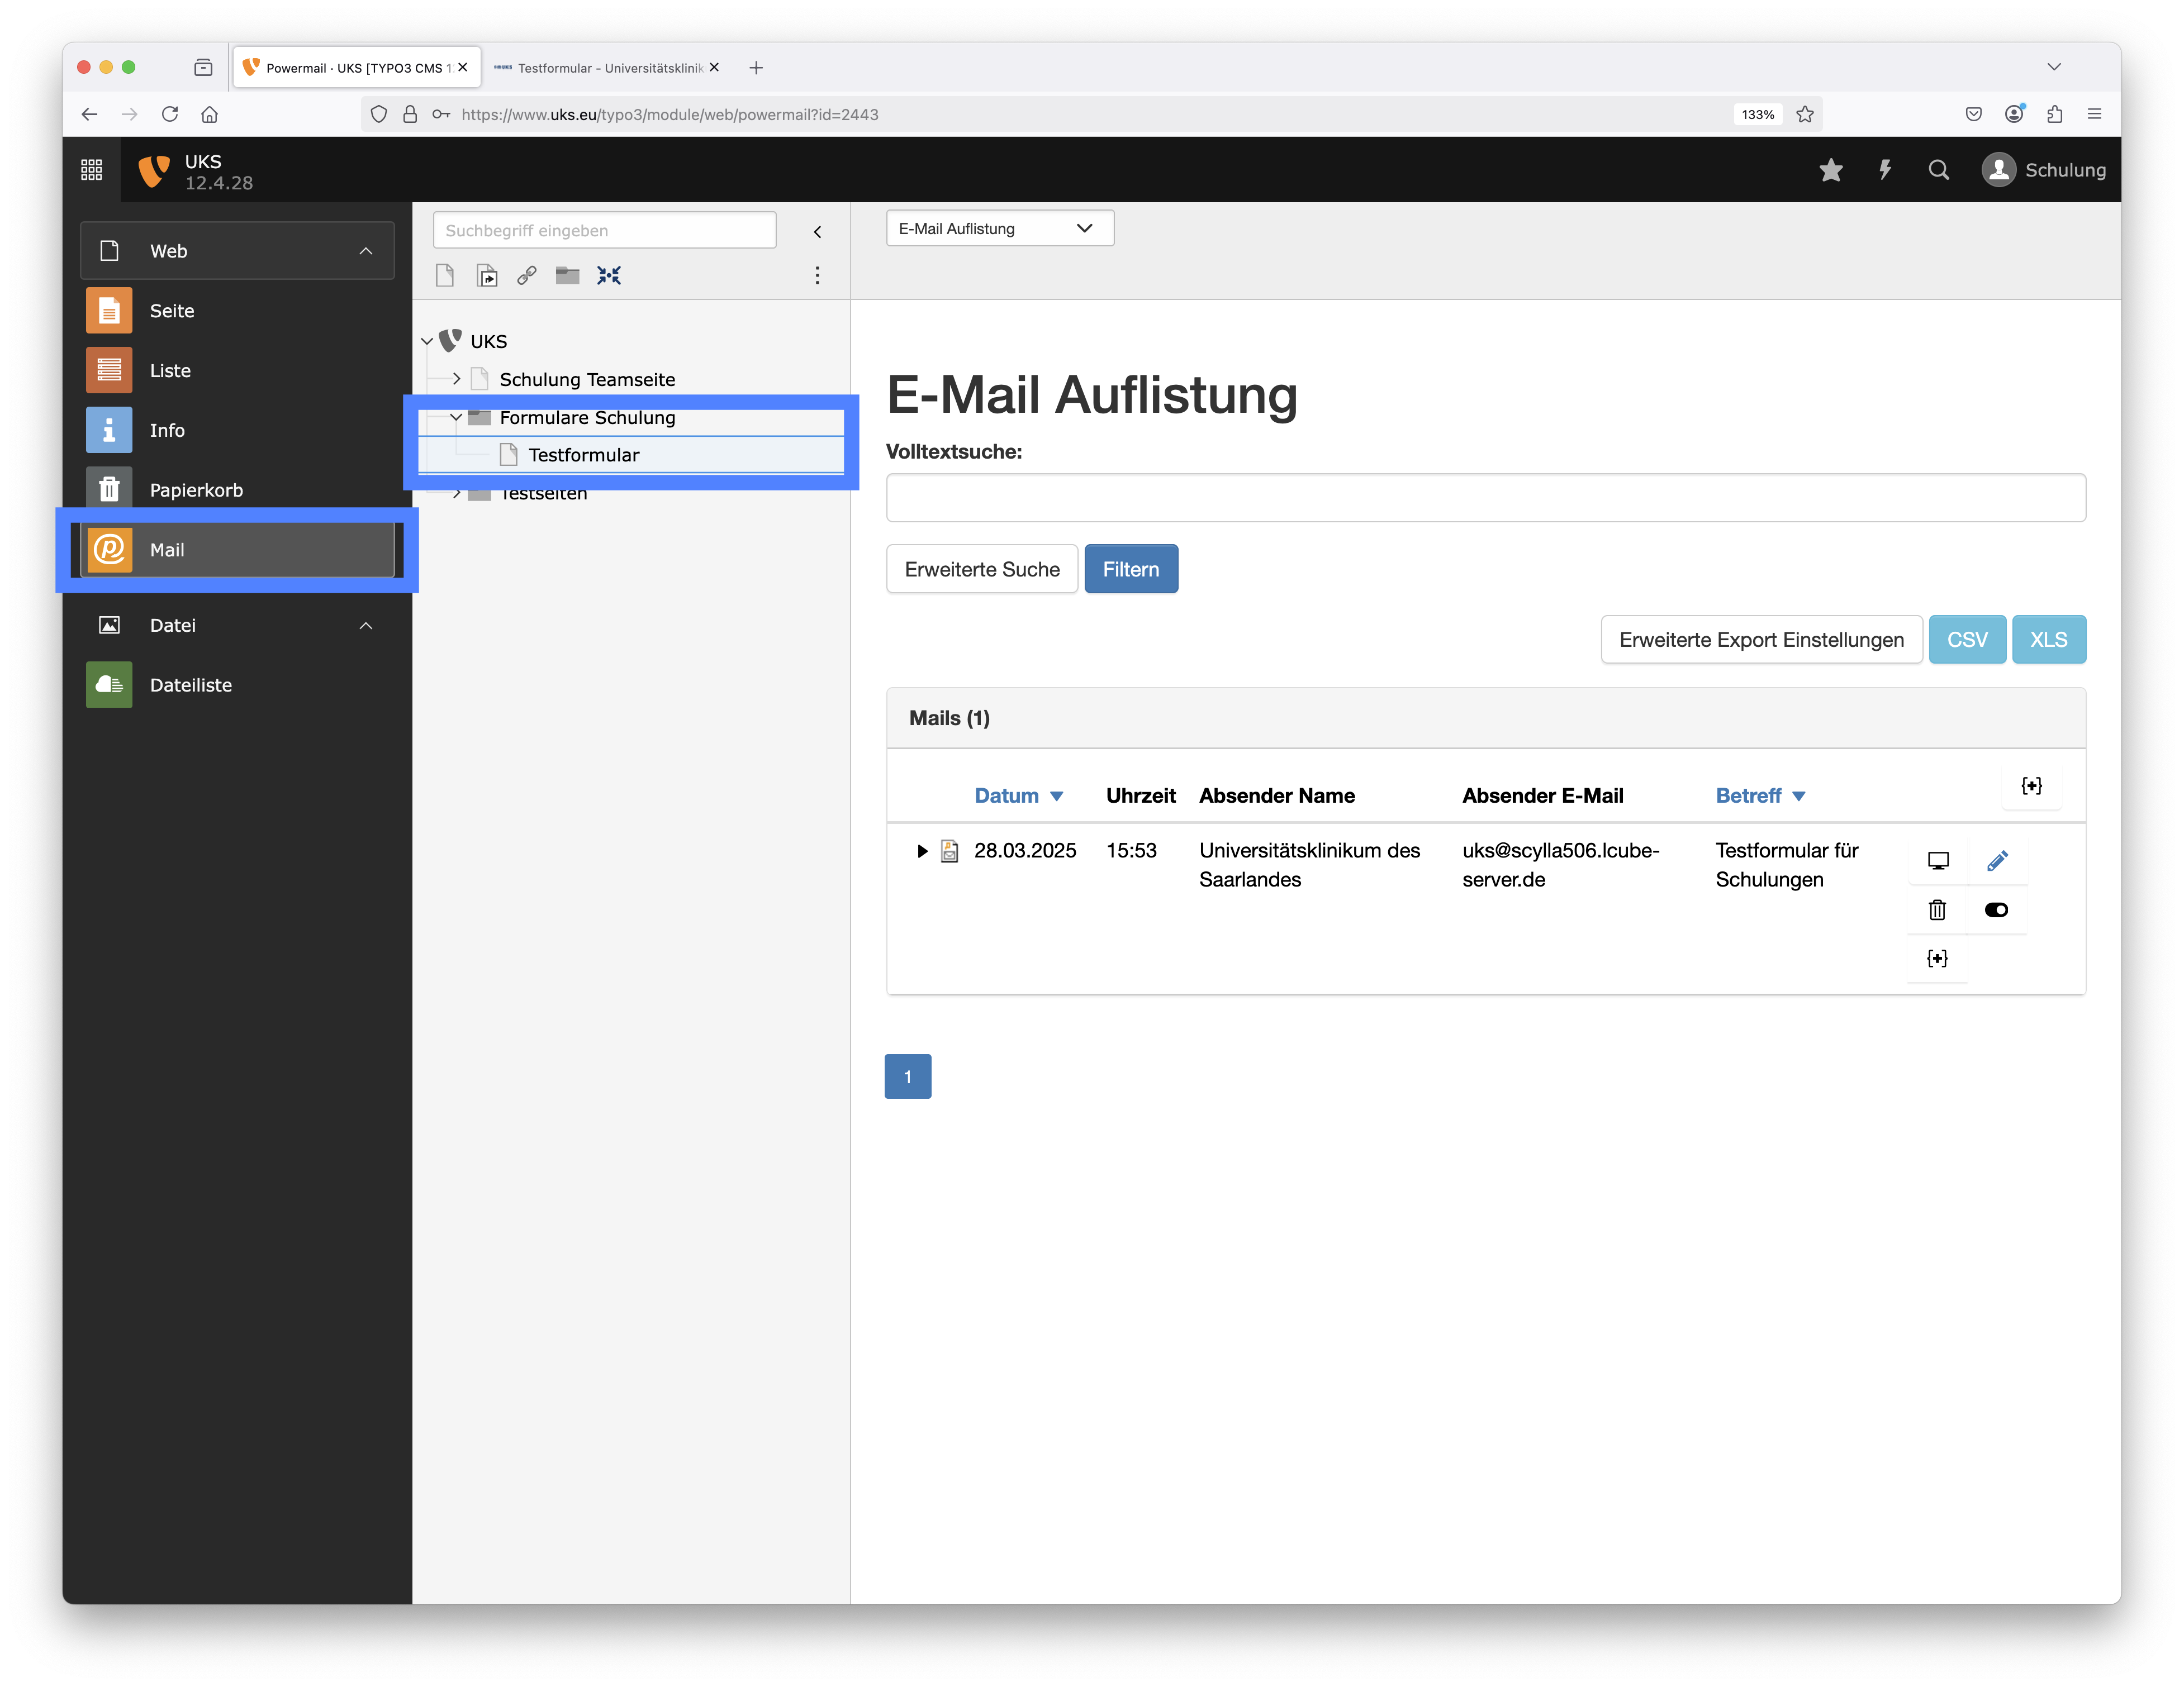Click the pencil edit icon for the mail
This screenshot has height=1687, width=2184.
(x=1997, y=860)
